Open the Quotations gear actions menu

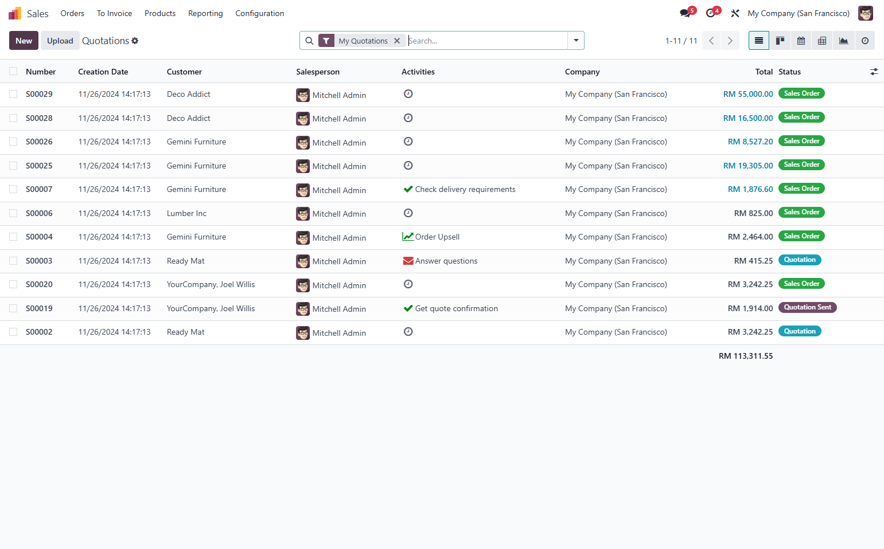[135, 41]
